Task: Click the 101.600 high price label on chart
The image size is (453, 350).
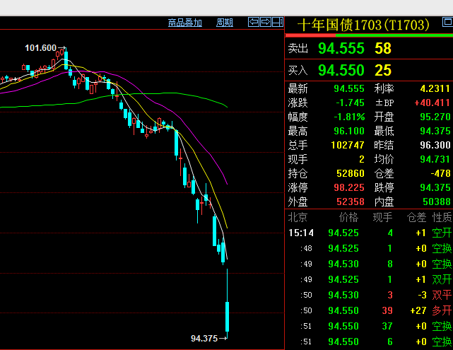Action: [40, 48]
